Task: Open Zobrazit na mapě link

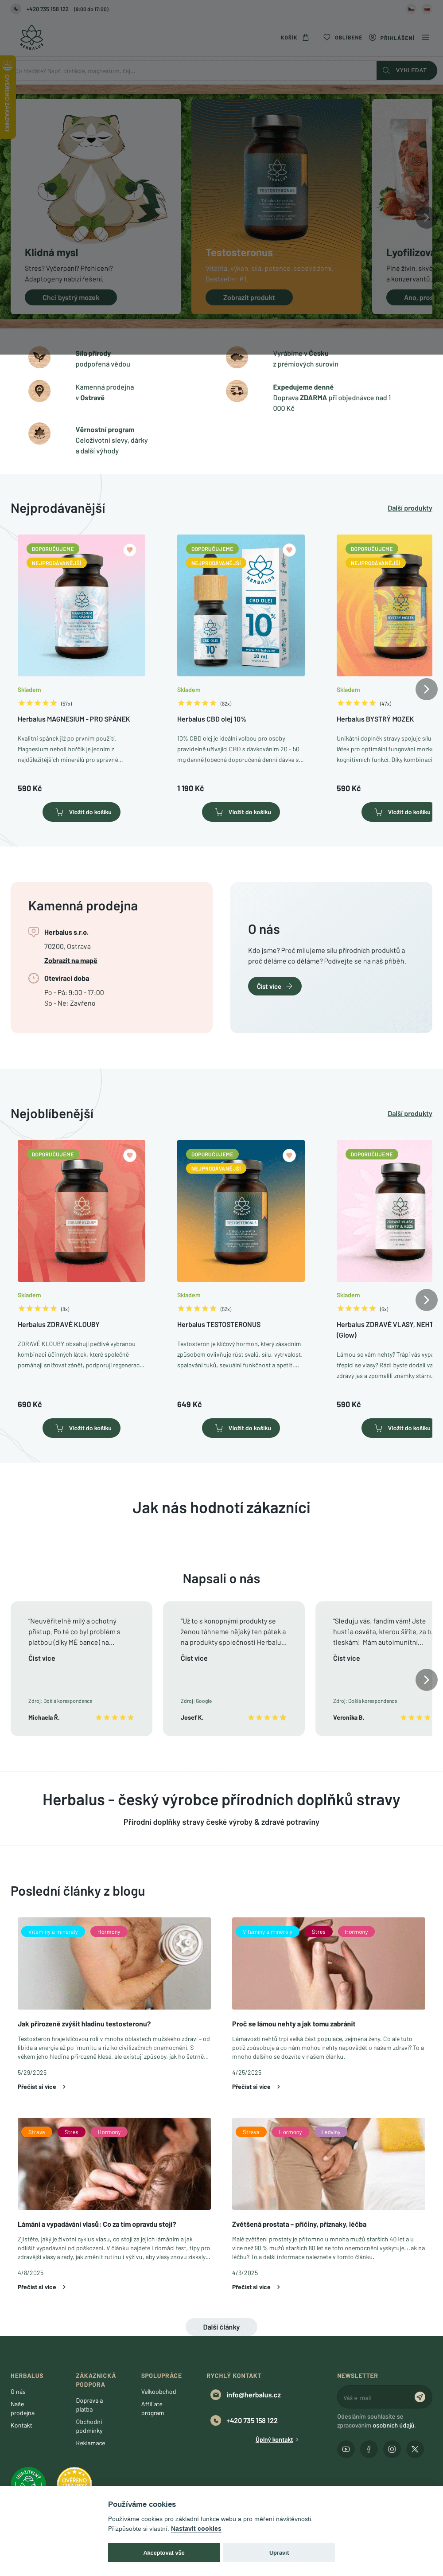Action: (70, 960)
